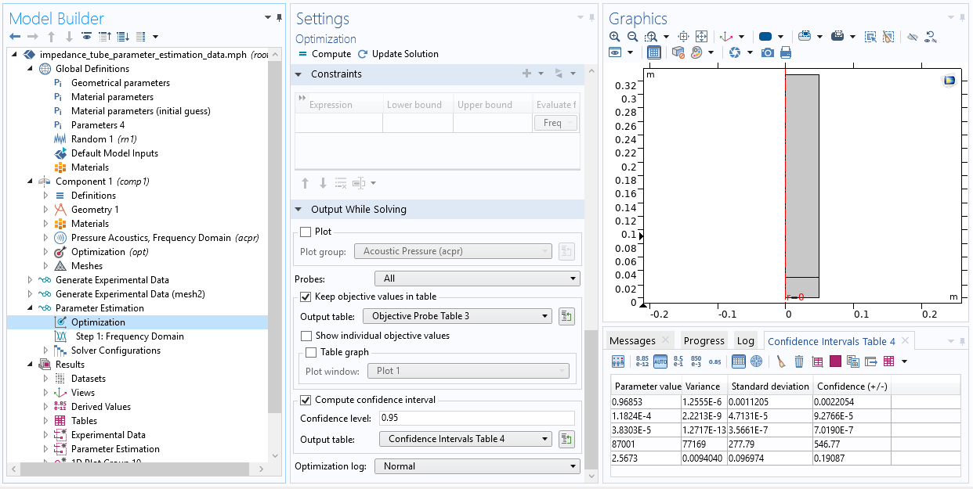This screenshot has height=489, width=973.
Task: Expand the Geometry 1 tree node
Action: (45, 210)
